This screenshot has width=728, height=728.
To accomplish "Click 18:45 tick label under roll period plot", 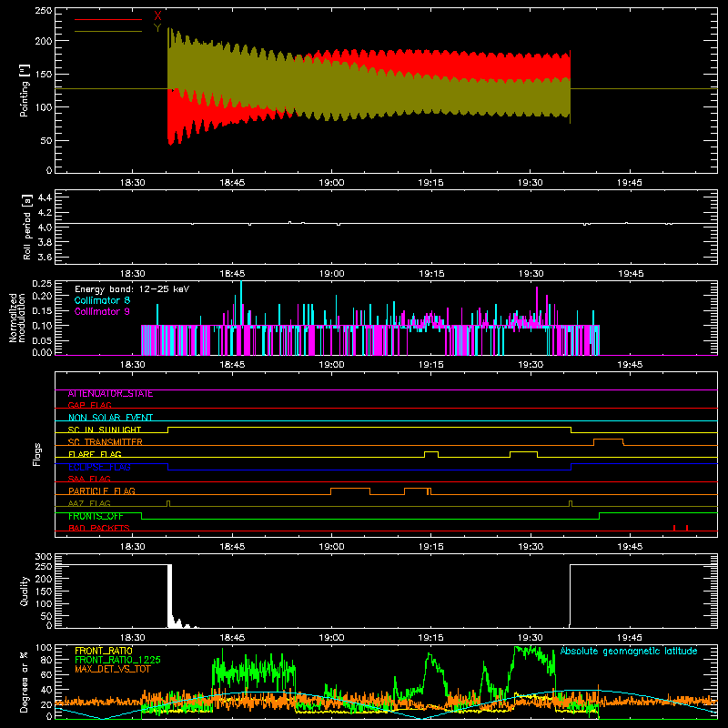I will click(232, 274).
